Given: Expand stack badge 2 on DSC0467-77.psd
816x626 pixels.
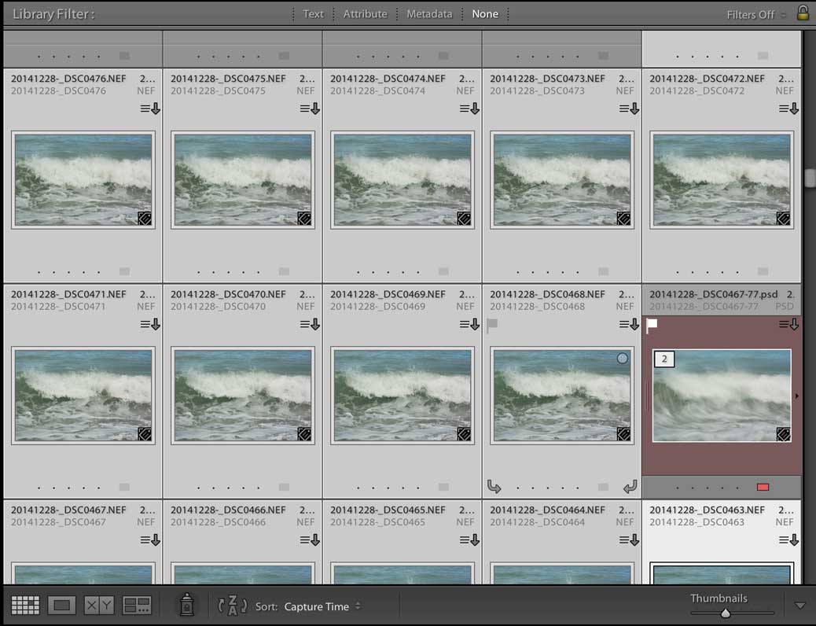Looking at the screenshot, I should click(x=664, y=359).
